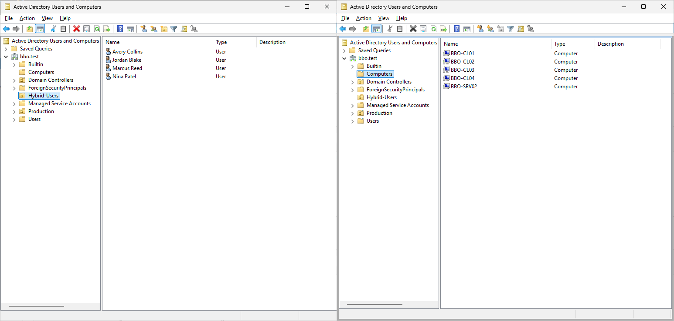Click Description column header in users-list window
674x321 pixels.
pyautogui.click(x=289, y=42)
